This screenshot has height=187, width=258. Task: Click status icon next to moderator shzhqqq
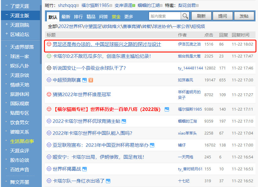[x=78, y=6]
